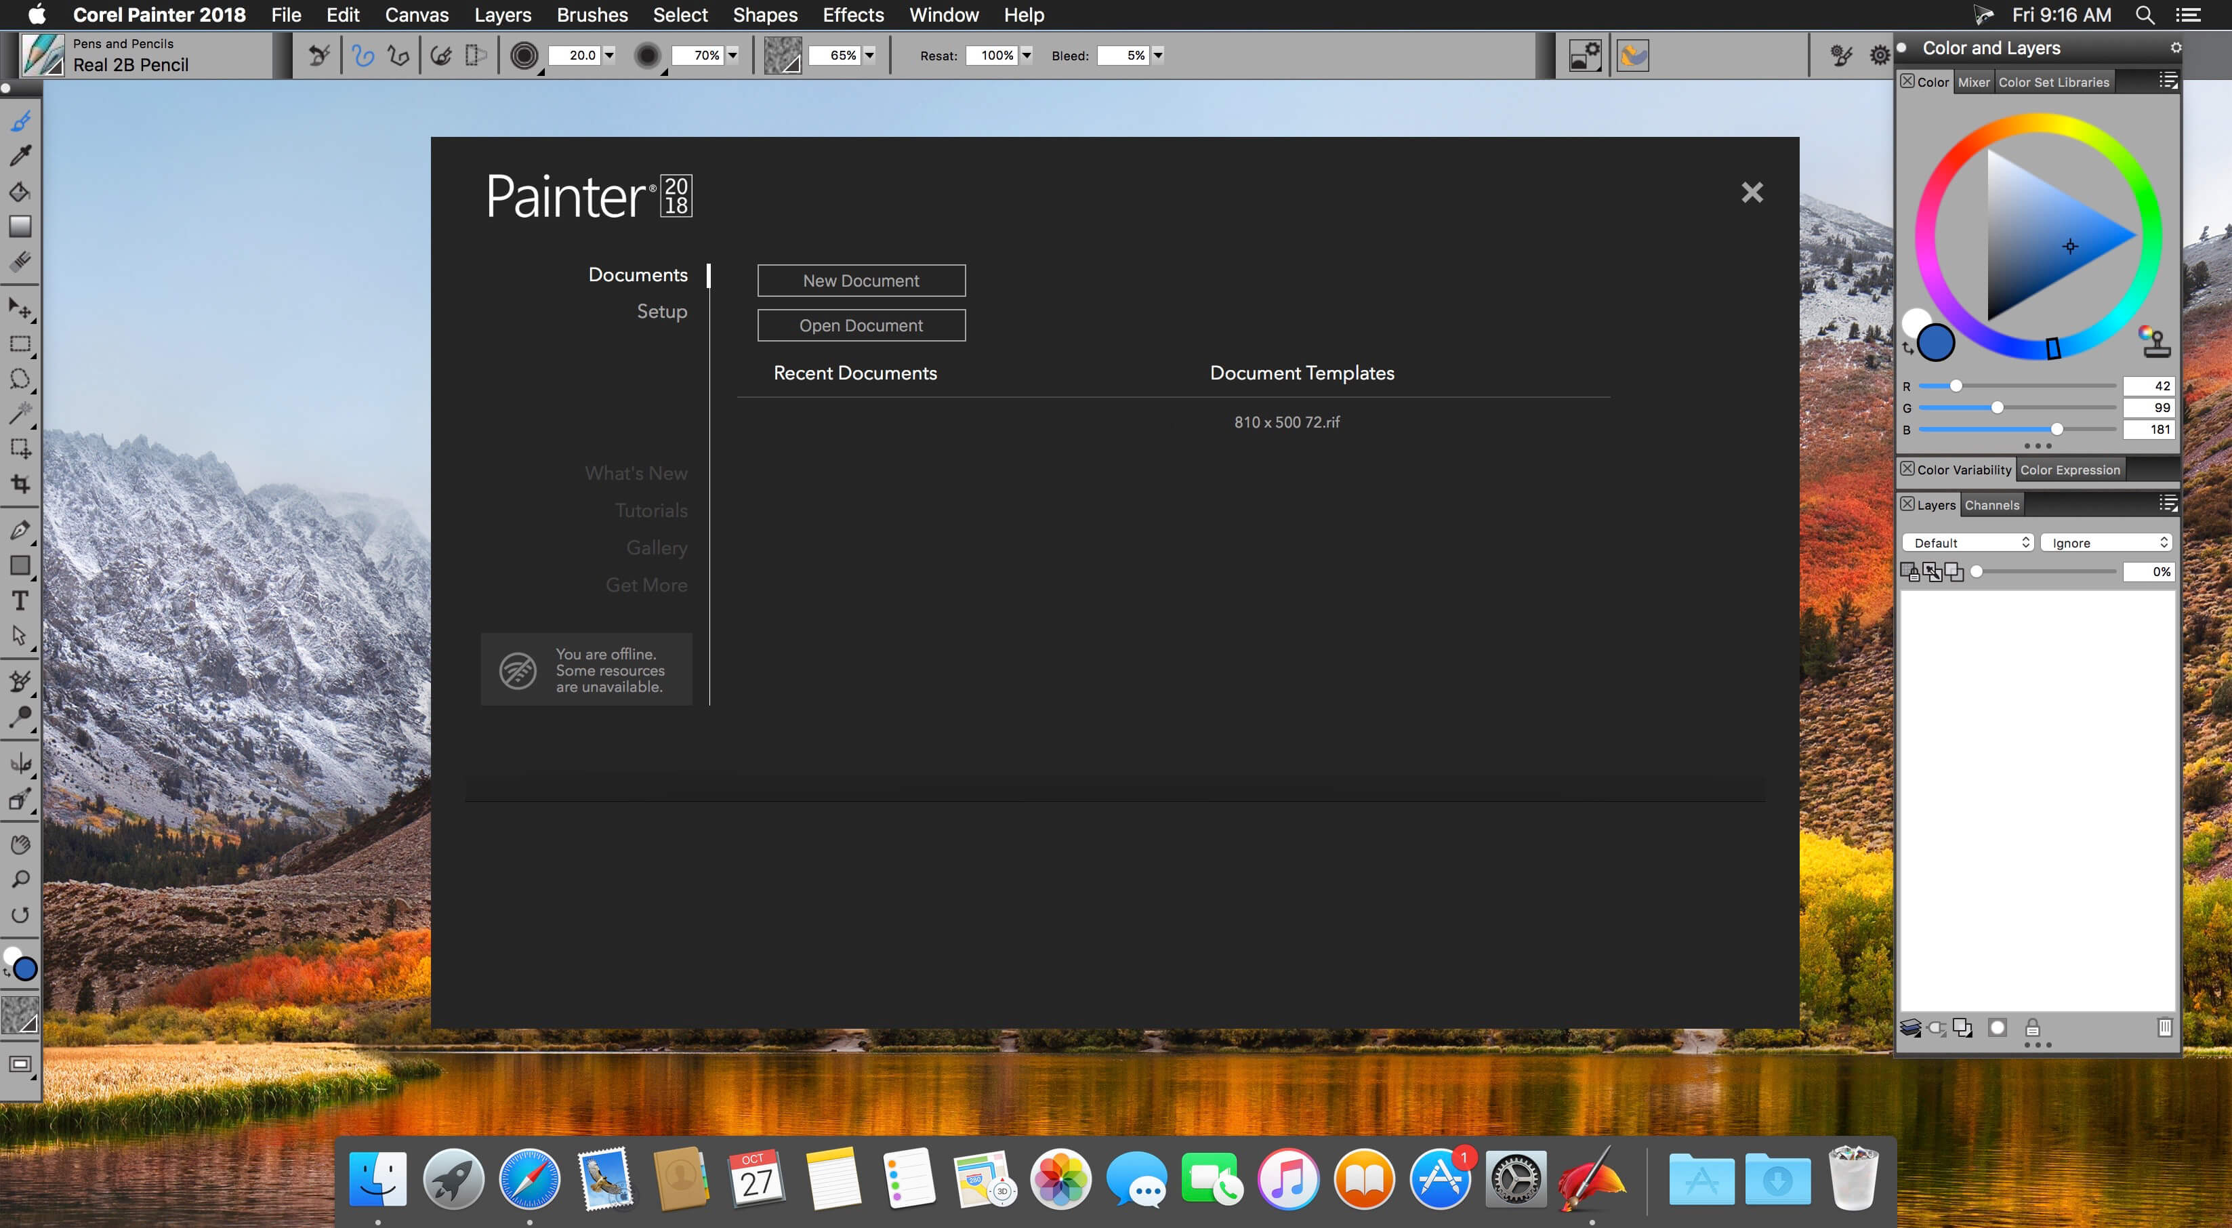The height and width of the screenshot is (1228, 2232).
Task: Open the Layers panel options menu
Action: [2168, 504]
